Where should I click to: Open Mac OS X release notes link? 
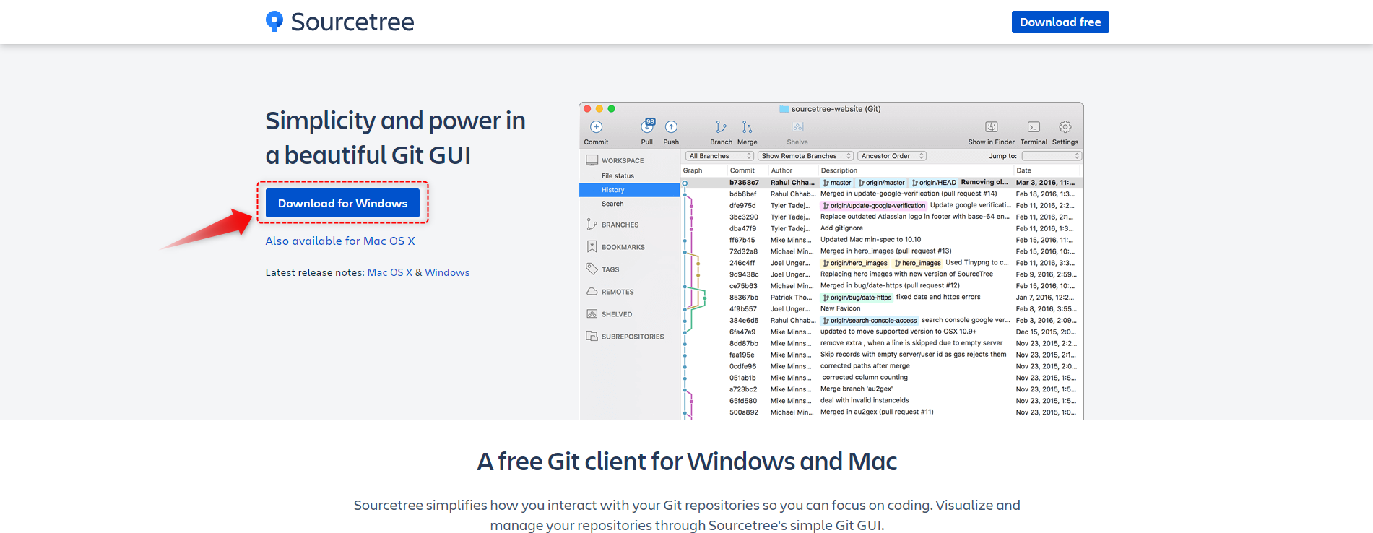389,272
